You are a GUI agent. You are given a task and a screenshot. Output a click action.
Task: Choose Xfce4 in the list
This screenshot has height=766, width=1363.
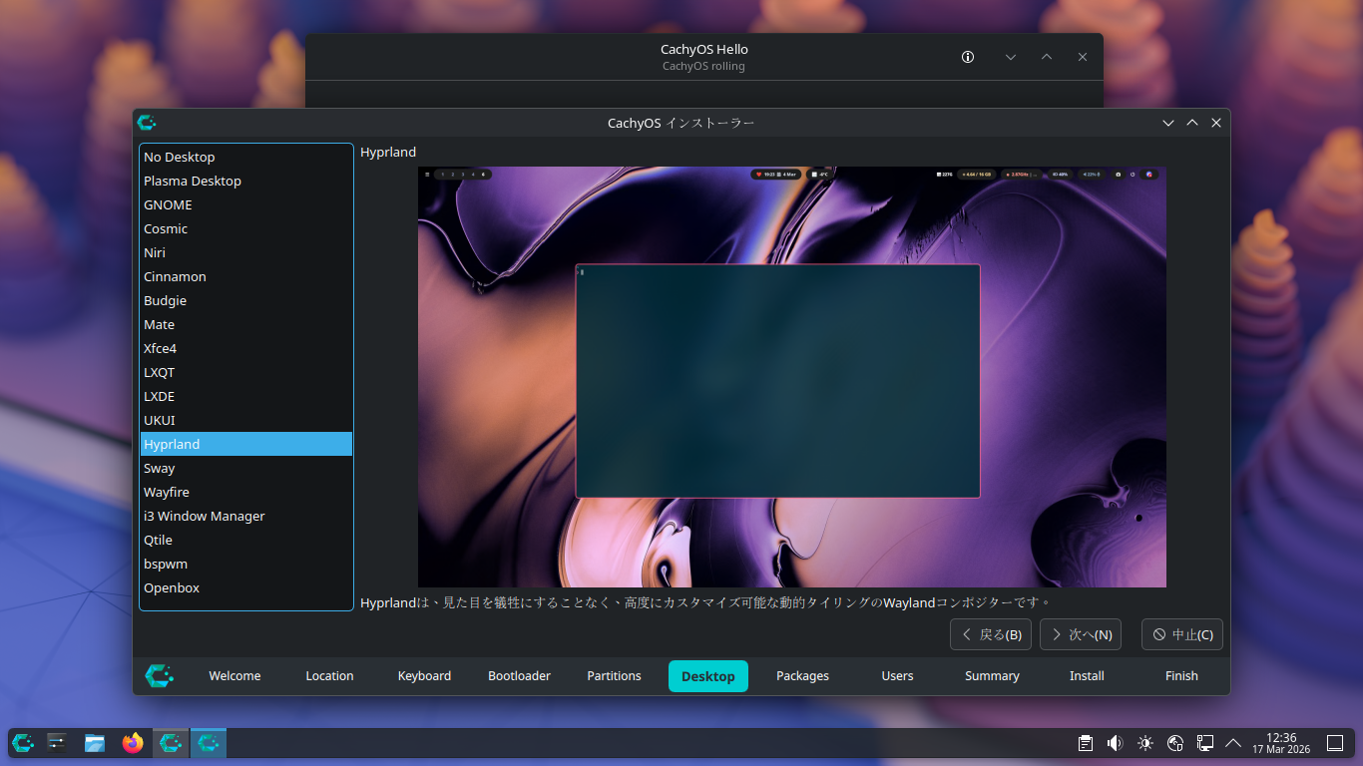246,348
